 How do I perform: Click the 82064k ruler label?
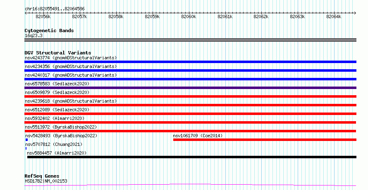click(334, 16)
